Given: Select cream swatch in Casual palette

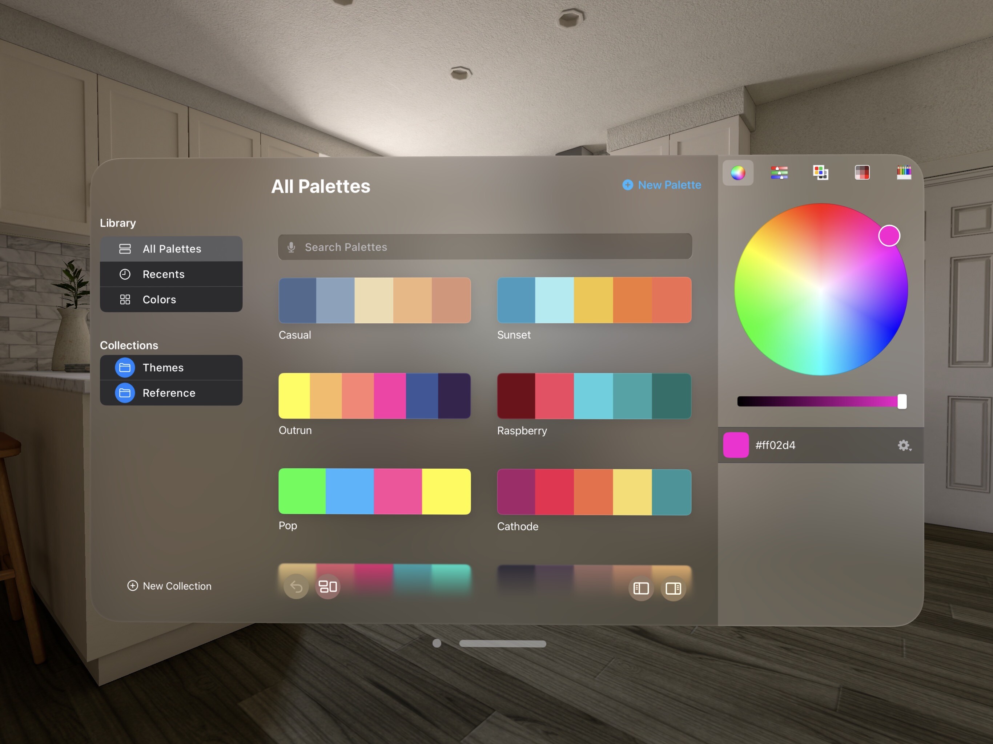Looking at the screenshot, I should 374,300.
